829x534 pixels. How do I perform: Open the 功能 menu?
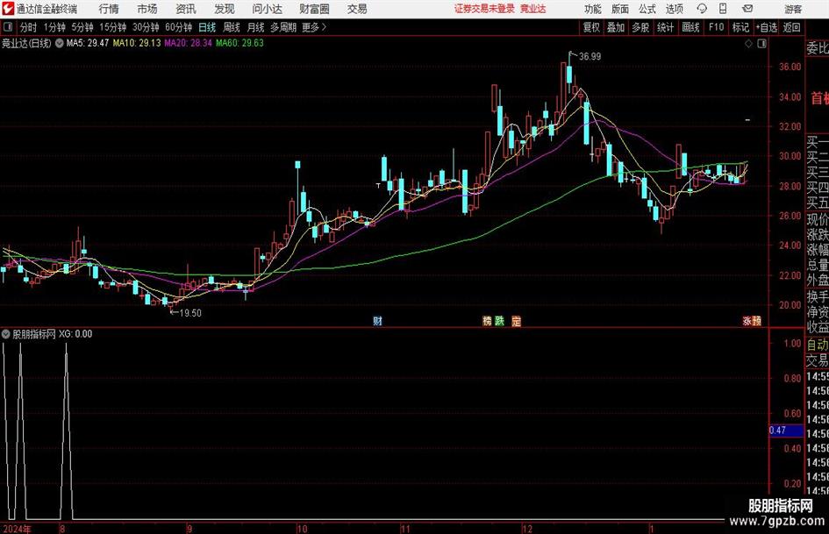(593, 9)
